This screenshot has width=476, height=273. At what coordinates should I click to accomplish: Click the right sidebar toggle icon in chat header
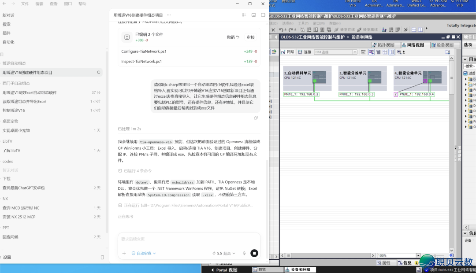point(263,15)
